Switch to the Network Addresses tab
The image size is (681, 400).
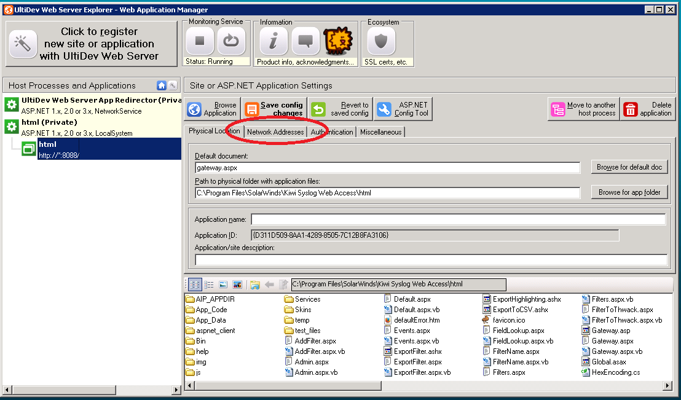[275, 132]
